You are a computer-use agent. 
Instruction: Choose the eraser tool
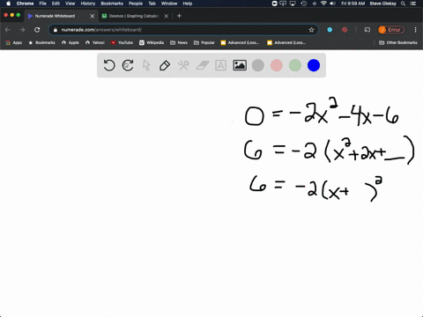tap(203, 65)
